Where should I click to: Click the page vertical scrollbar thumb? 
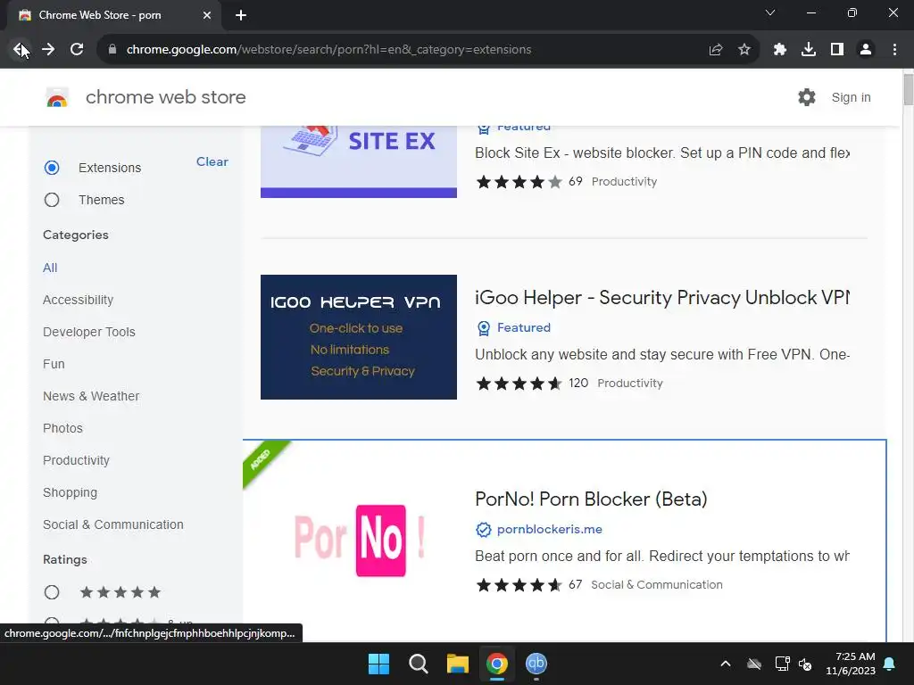click(x=908, y=89)
